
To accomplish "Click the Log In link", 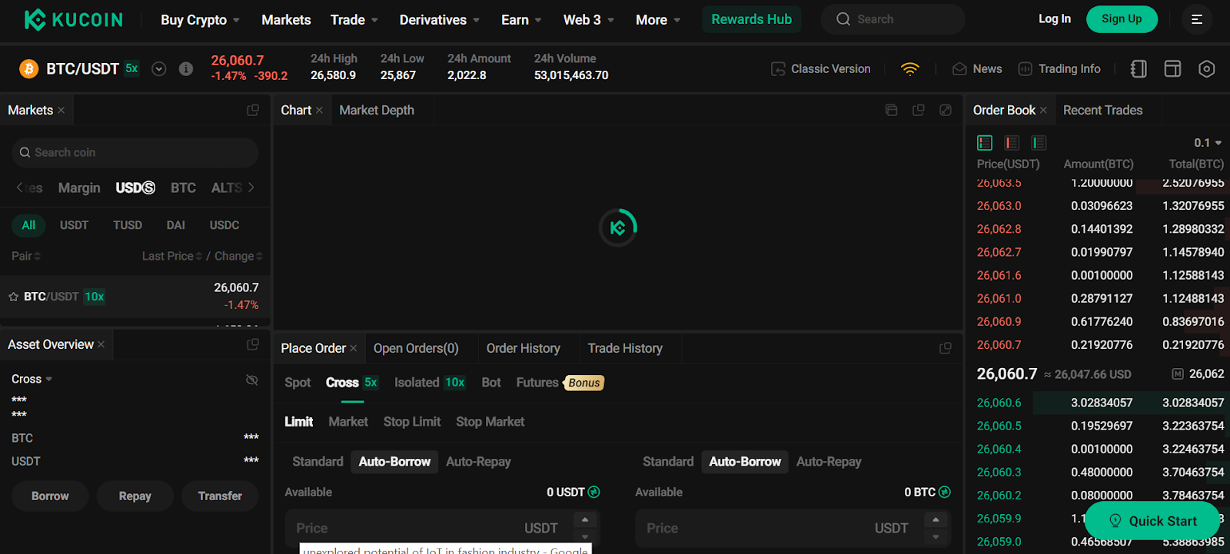I will coord(1054,19).
